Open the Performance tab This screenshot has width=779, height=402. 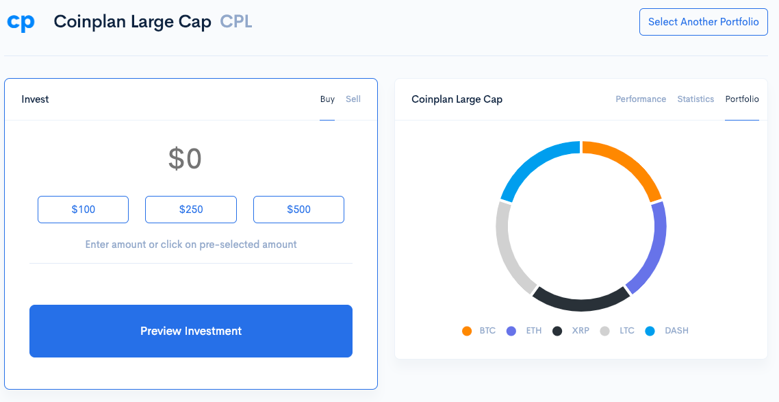coord(640,99)
